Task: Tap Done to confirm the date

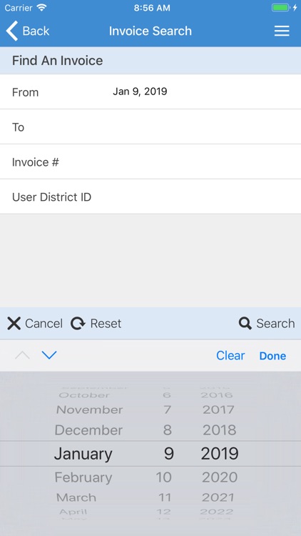Action: [272, 355]
